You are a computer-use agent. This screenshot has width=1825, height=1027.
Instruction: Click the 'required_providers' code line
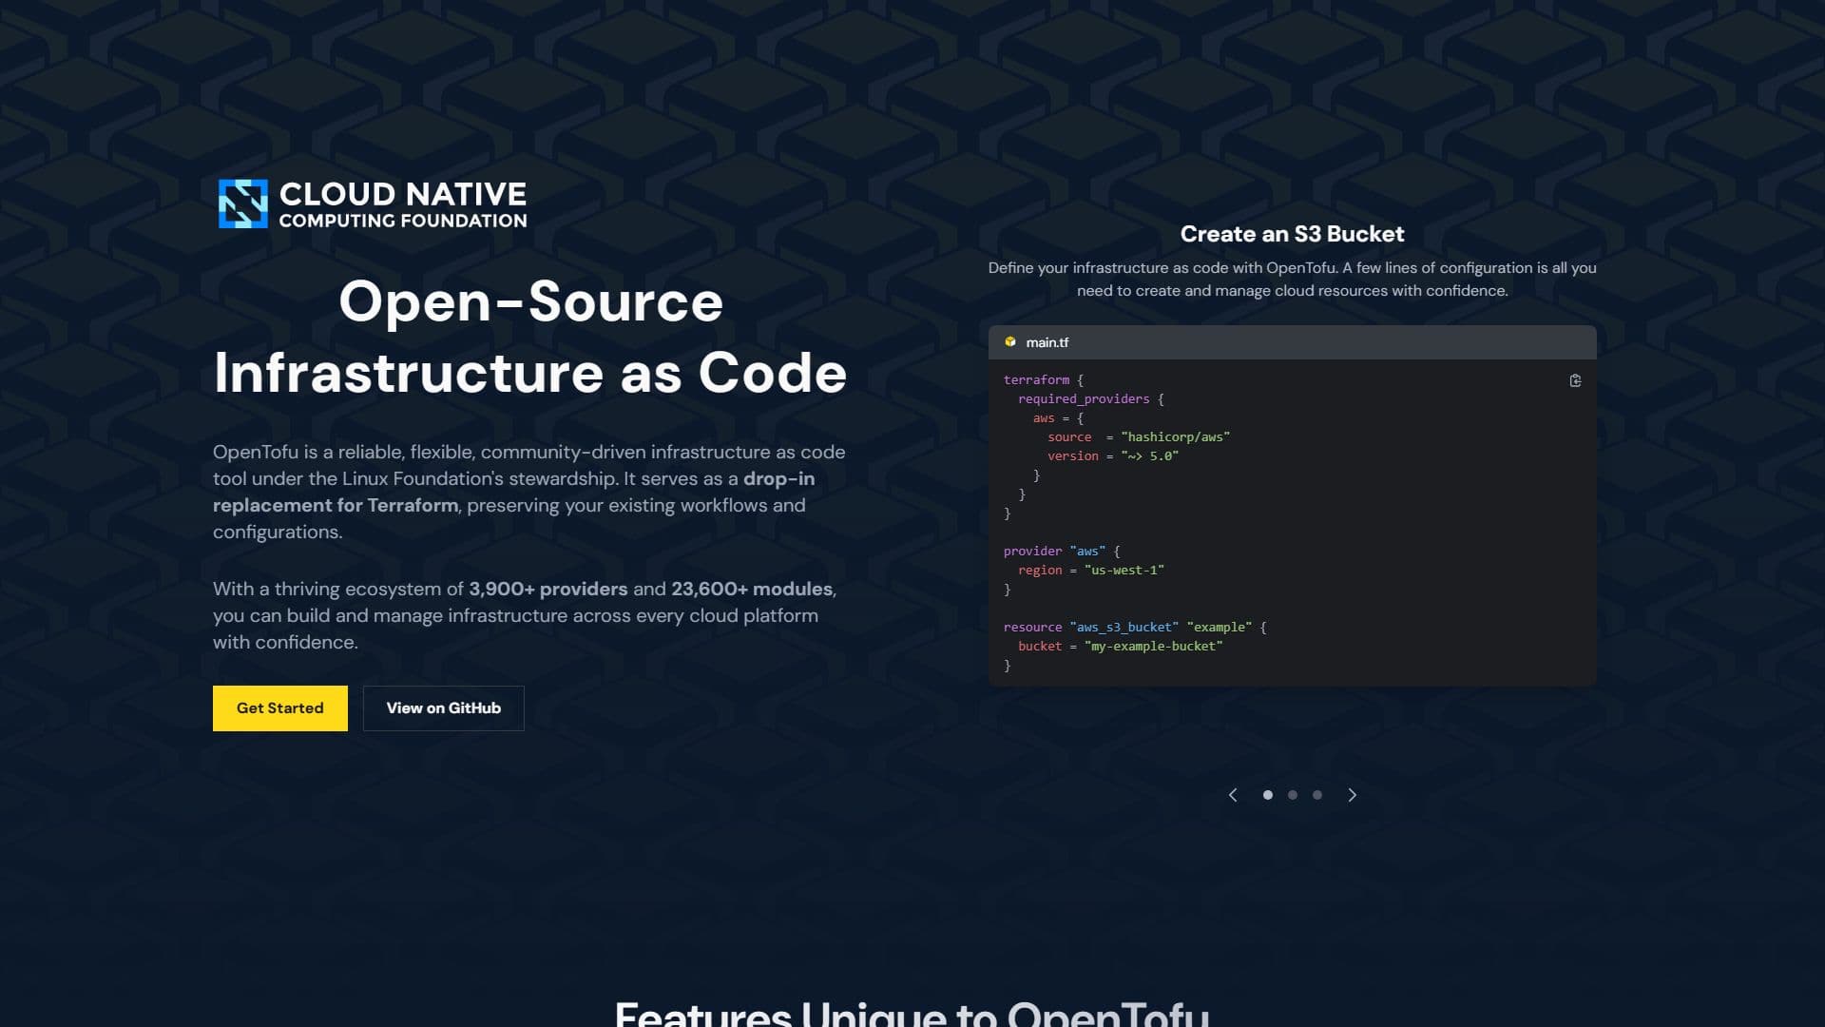pyautogui.click(x=1091, y=399)
